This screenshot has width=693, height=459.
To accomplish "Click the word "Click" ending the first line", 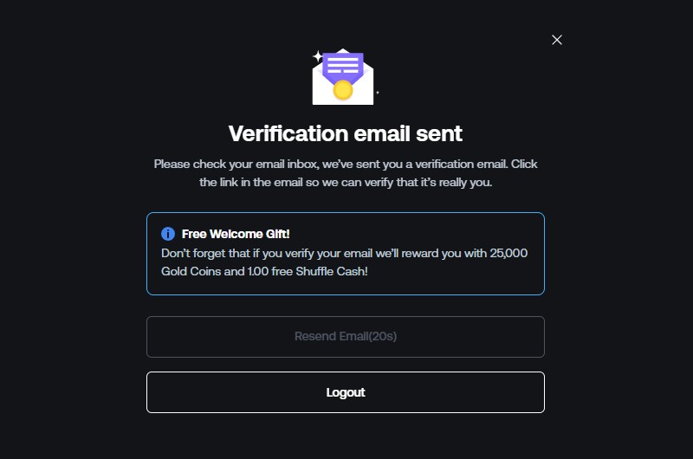I will coord(524,164).
